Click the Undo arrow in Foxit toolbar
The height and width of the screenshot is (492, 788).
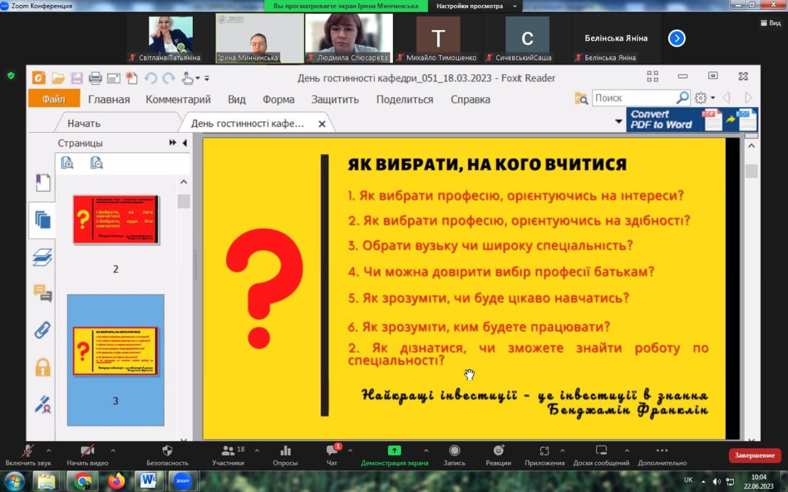151,78
